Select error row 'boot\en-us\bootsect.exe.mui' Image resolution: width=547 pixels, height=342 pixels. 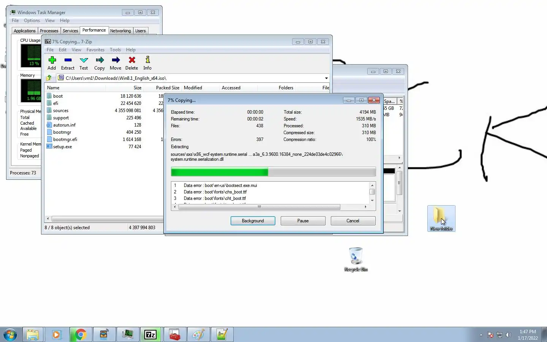[x=270, y=185]
